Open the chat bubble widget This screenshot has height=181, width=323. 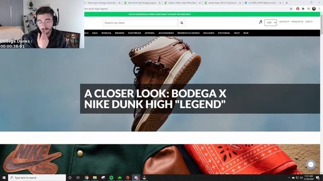pyautogui.click(x=311, y=164)
